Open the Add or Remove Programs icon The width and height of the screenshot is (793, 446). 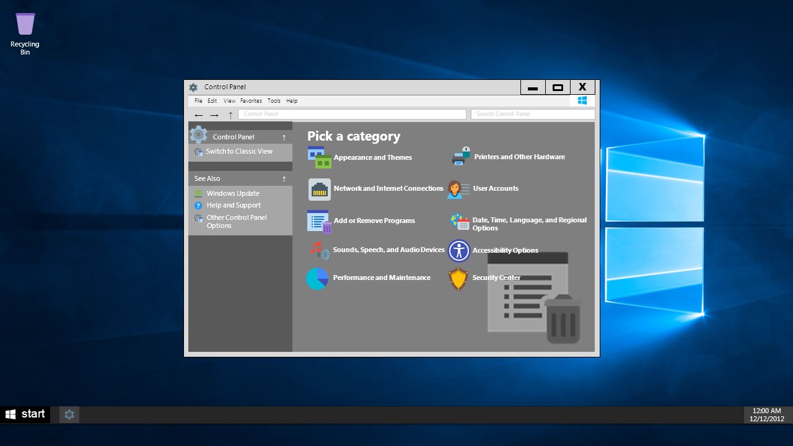point(320,221)
